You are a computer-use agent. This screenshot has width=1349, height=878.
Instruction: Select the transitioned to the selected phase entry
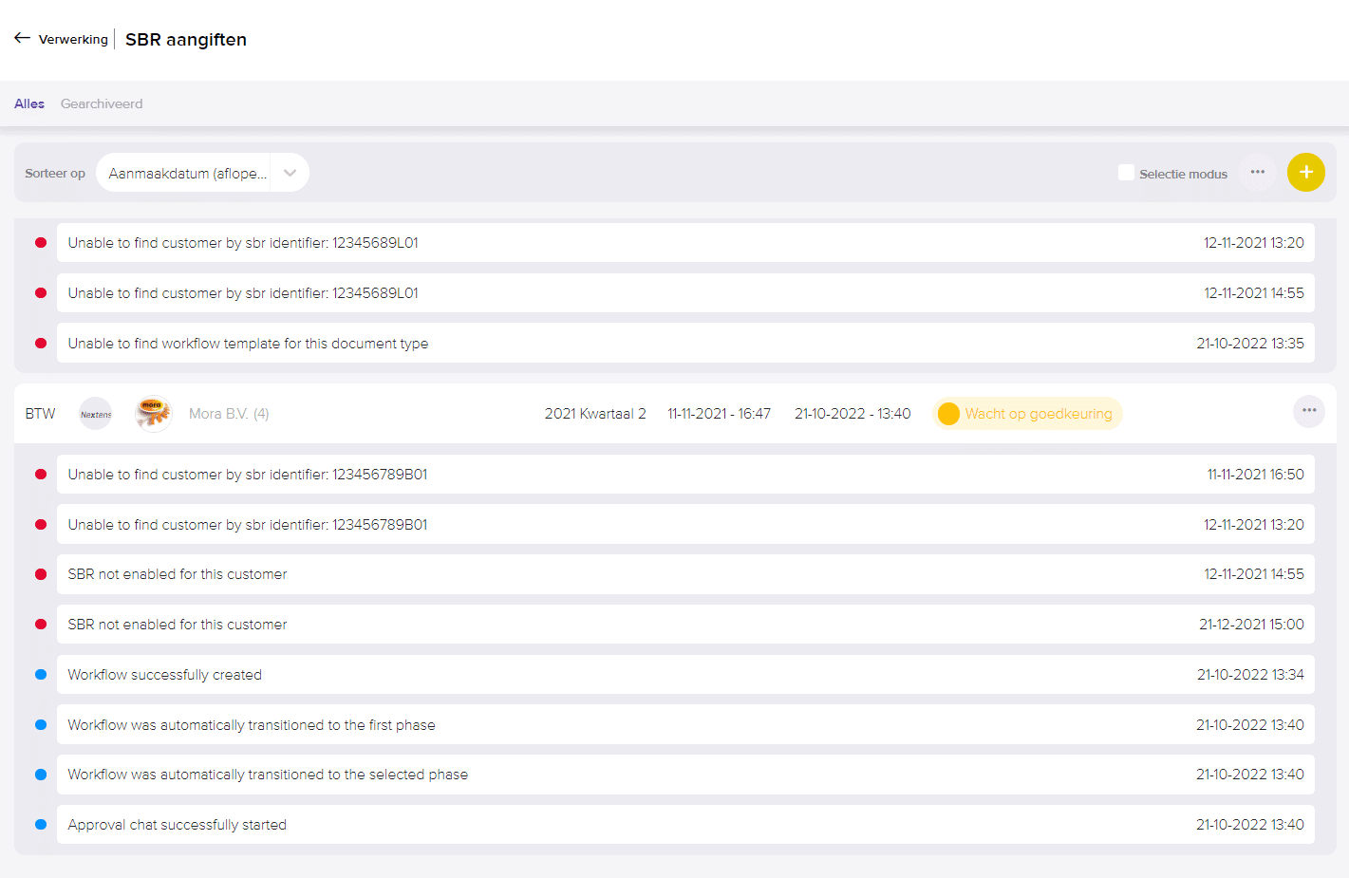[685, 775]
